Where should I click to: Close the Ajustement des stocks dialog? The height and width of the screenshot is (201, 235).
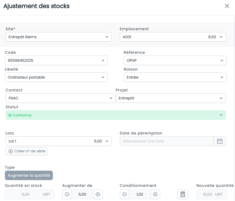227,6
